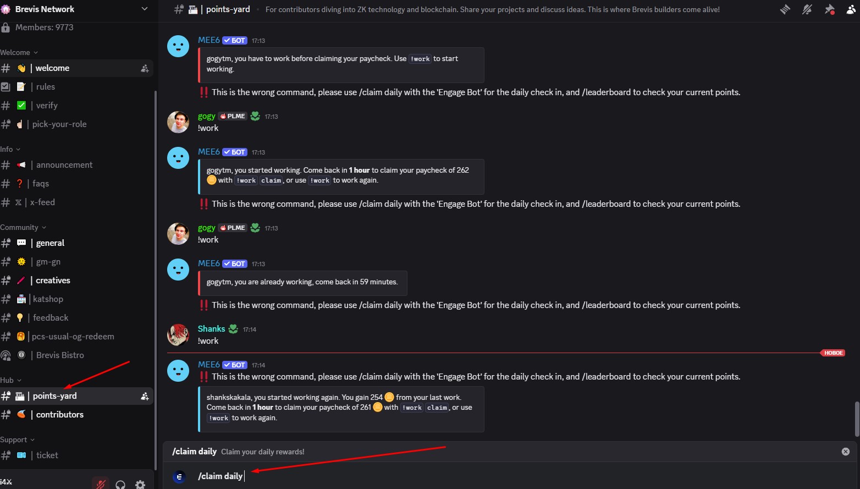
Task: Click invite icon next to points-yard
Action: click(x=145, y=396)
